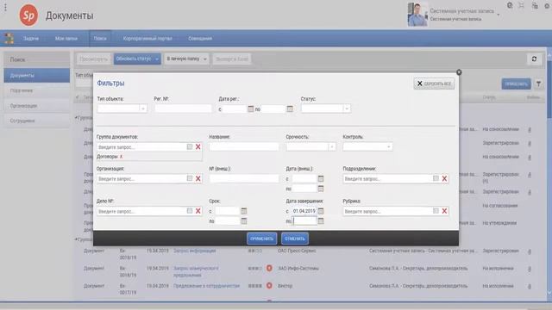Click the Просмотреть toolbar button

[x=94, y=59]
